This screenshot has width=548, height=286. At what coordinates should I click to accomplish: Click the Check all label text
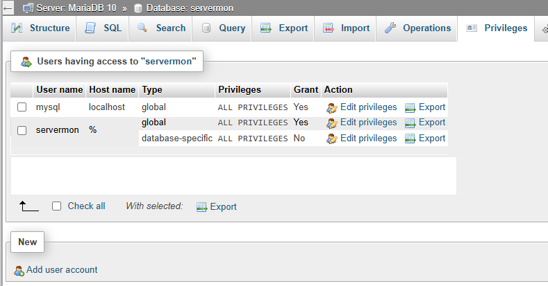click(x=86, y=206)
